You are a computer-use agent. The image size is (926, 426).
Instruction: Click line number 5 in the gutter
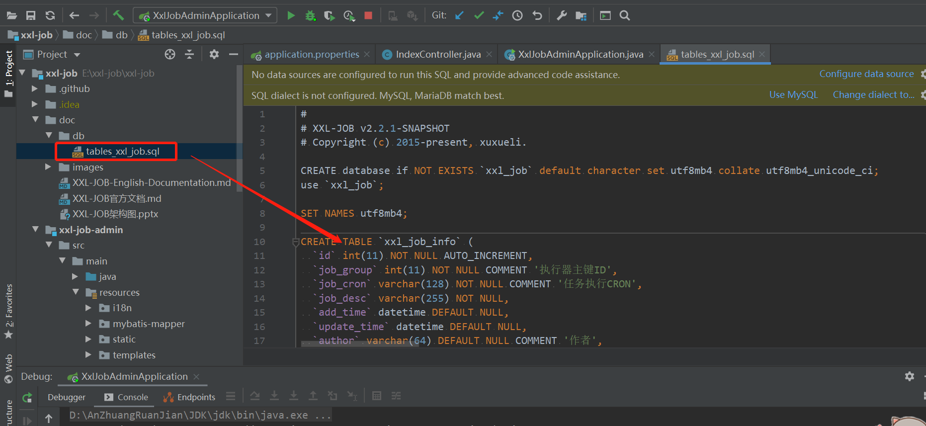coord(262,171)
